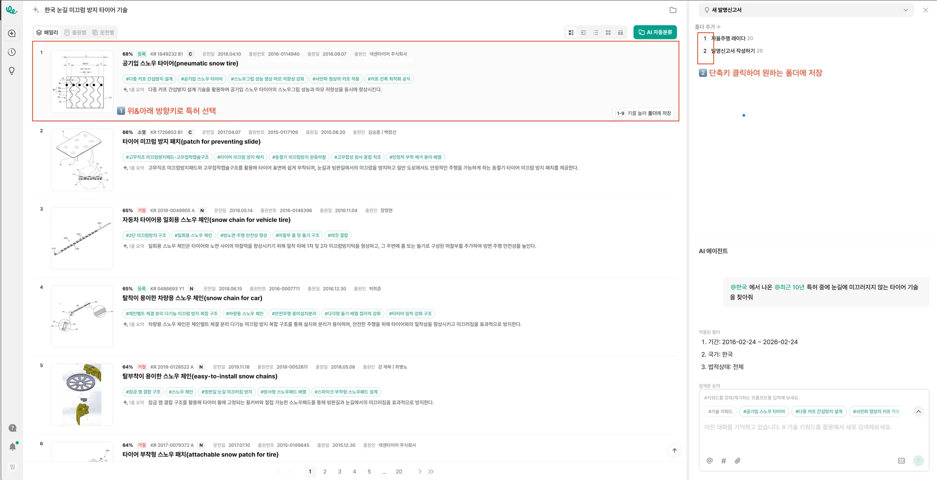Go to page 2 of results

(x=325, y=472)
